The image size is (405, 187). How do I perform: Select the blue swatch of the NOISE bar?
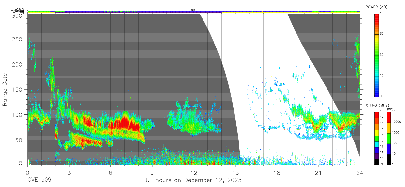point(389,149)
